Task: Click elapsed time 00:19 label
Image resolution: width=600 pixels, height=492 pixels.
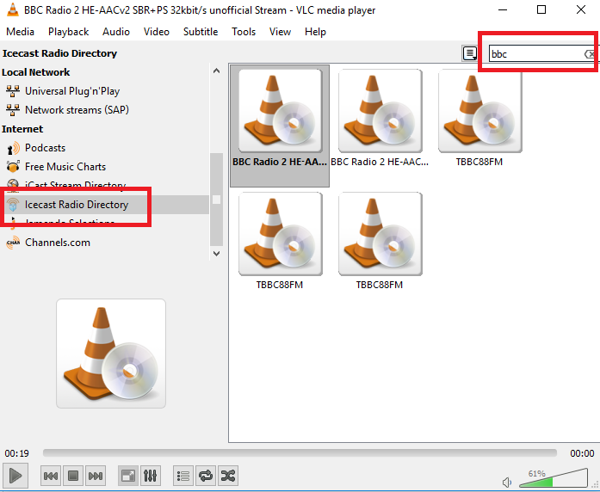Action: [17, 453]
